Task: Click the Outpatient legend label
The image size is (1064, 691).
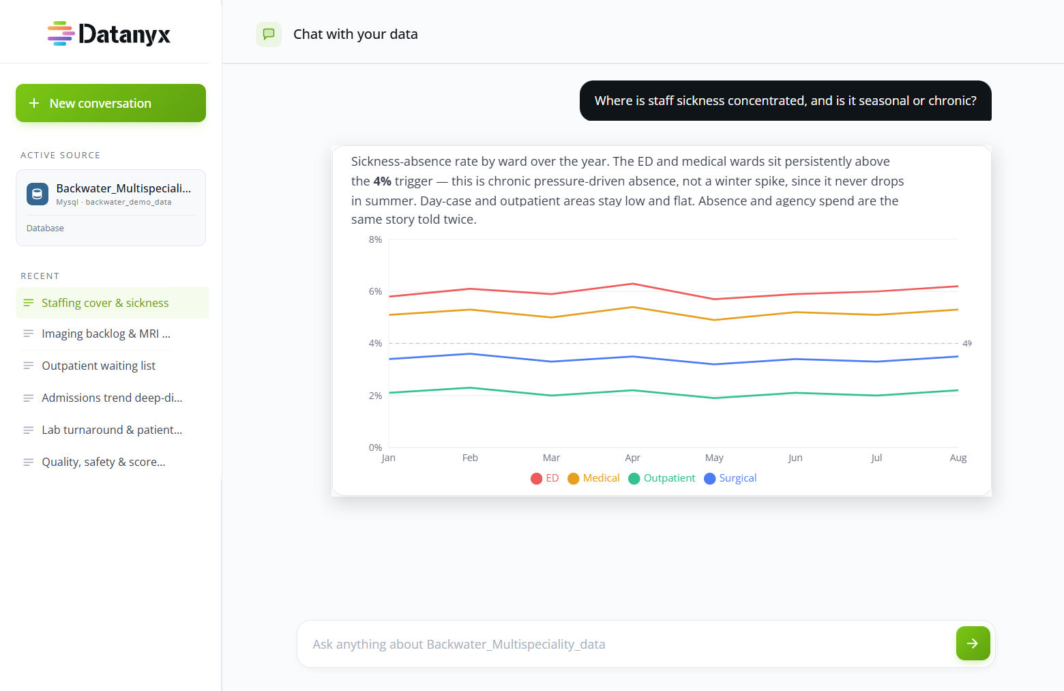Action: click(x=670, y=478)
